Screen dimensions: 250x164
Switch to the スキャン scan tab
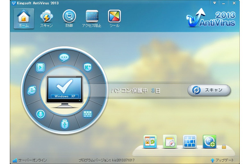click(x=46, y=18)
